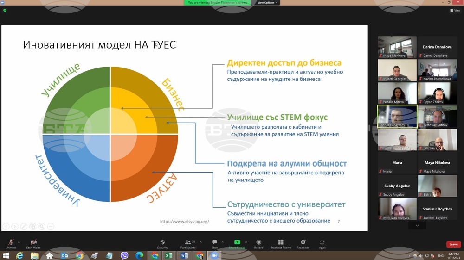Start recording with the Record button
The image size is (464, 260).
[258, 243]
